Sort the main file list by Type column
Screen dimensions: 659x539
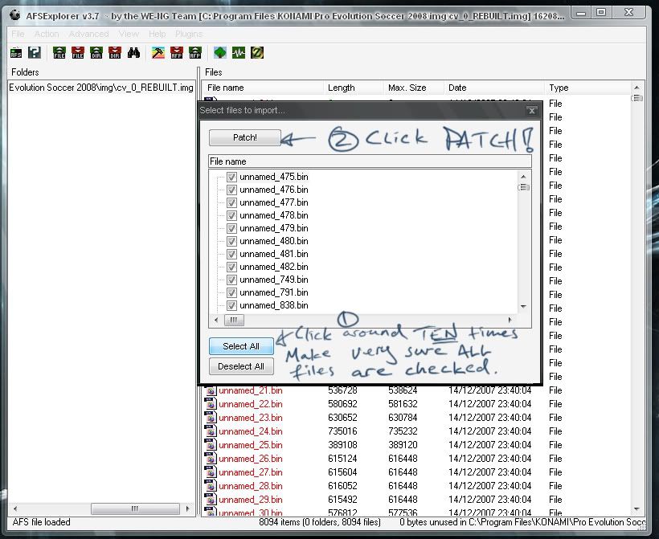pos(587,88)
